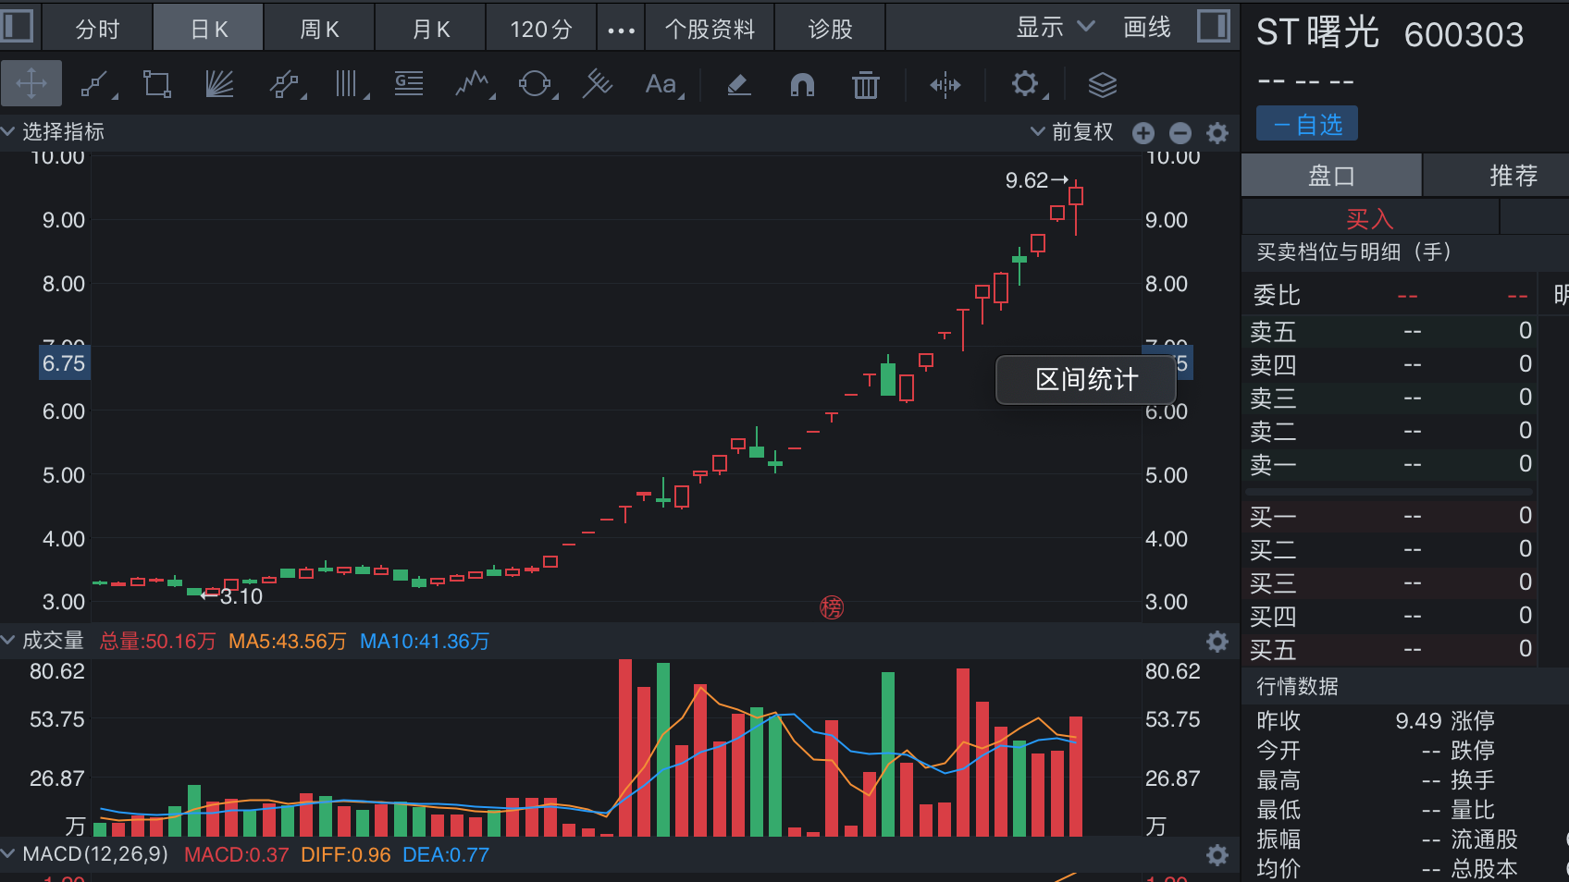
Task: Click the 区间统计 button
Action: point(1086,379)
